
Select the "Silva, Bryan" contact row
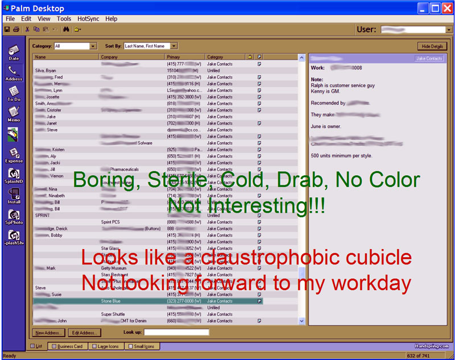(166, 71)
